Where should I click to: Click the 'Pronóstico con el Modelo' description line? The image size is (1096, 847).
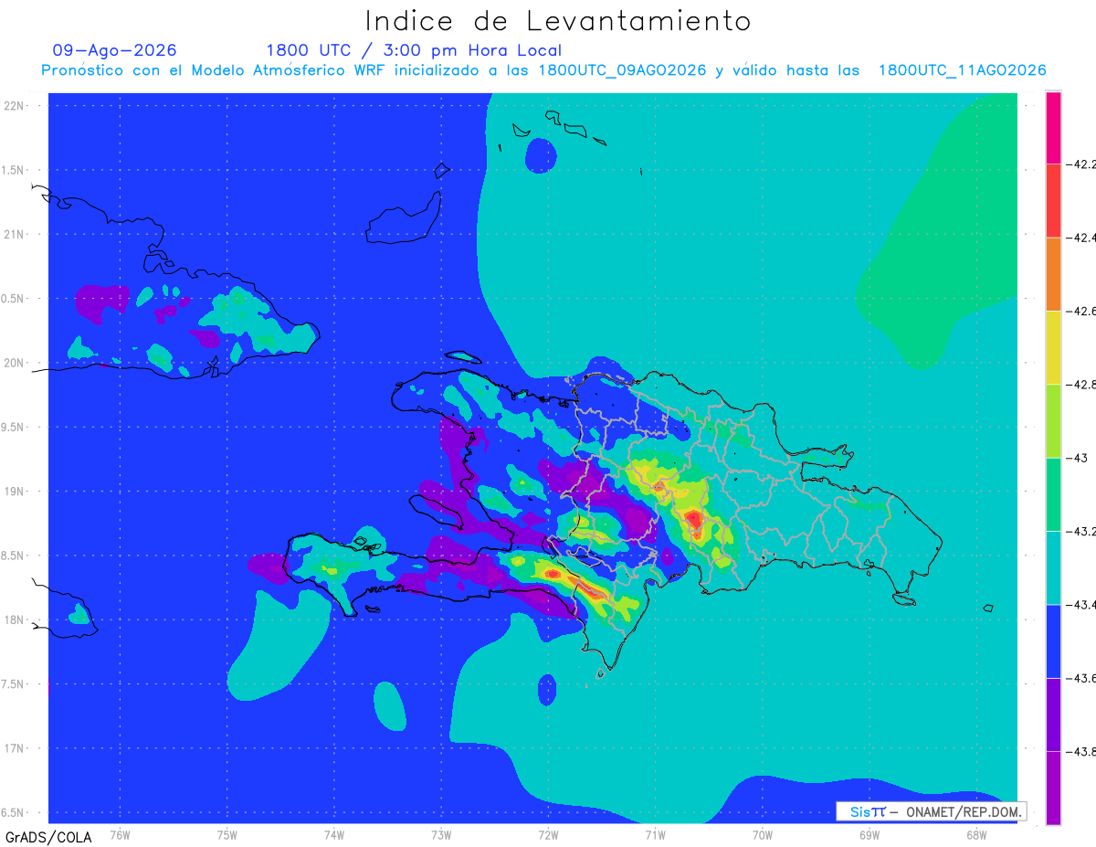coord(543,70)
